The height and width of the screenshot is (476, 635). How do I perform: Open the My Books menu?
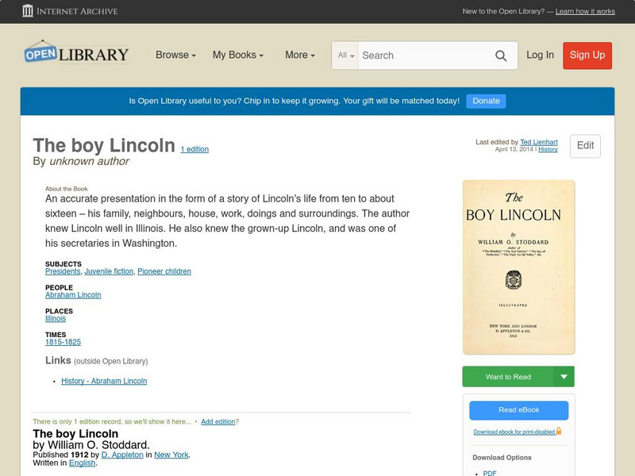point(238,55)
